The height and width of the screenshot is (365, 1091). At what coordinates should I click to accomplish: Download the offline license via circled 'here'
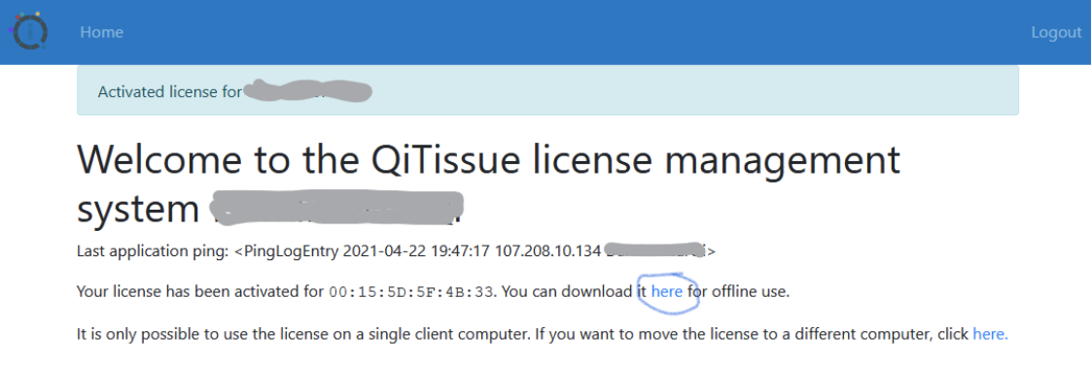tap(667, 292)
